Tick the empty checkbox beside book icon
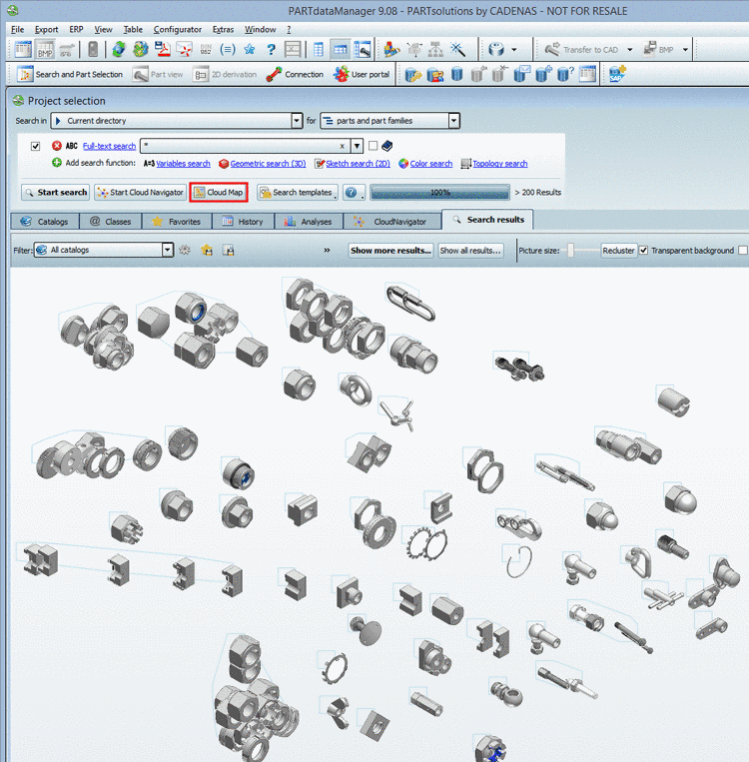The height and width of the screenshot is (762, 749). (373, 145)
